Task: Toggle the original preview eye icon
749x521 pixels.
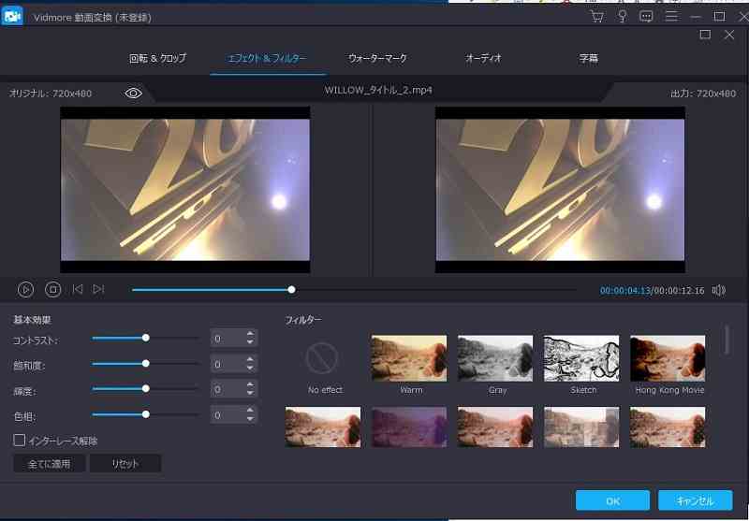Action: [133, 94]
